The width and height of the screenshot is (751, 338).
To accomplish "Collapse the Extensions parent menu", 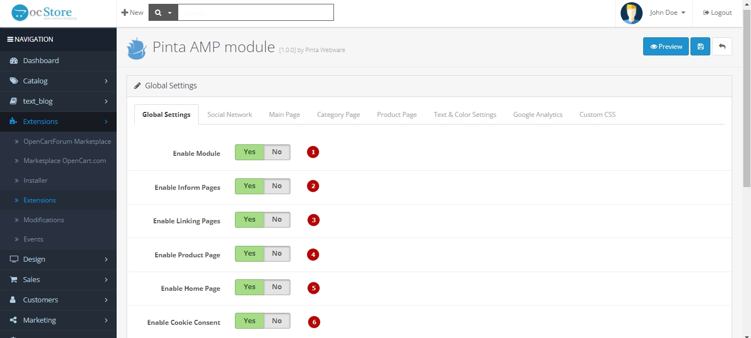I will click(58, 121).
